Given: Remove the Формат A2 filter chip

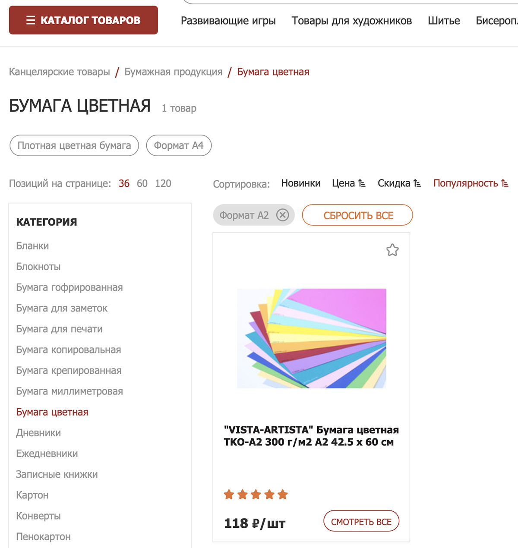Looking at the screenshot, I should (x=283, y=215).
